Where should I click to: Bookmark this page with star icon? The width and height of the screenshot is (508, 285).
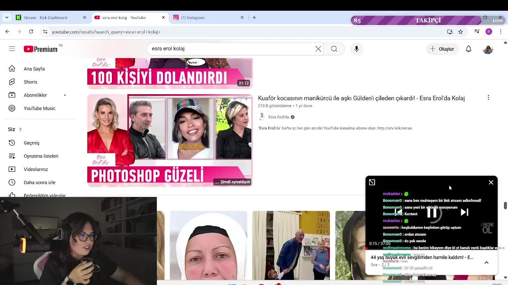coord(460,32)
